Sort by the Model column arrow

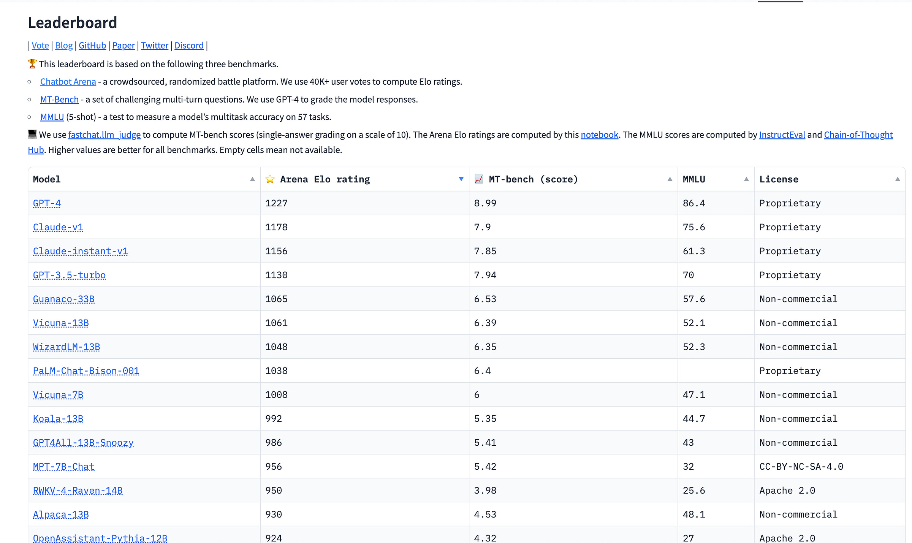coord(252,179)
